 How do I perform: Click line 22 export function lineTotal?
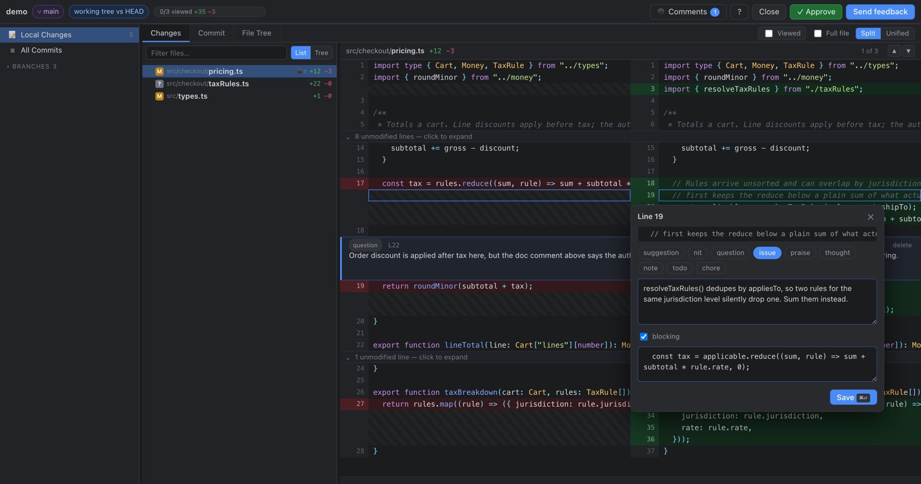[485, 345]
